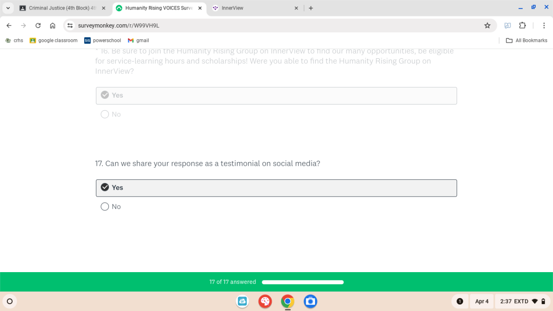Click the battery status icon

point(543,301)
